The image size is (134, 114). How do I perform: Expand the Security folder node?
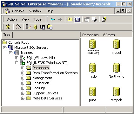point(23,88)
